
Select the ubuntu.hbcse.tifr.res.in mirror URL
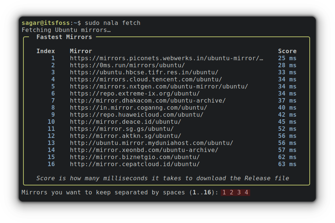[x=144, y=72]
